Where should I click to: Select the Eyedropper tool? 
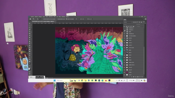[30, 36]
